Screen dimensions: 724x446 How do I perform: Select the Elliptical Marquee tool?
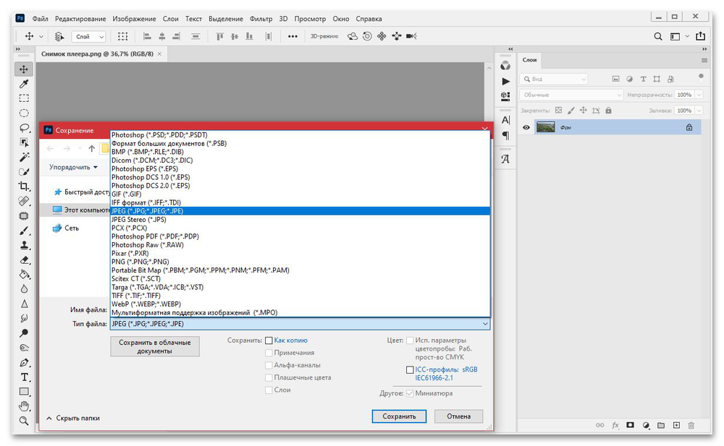[24, 113]
